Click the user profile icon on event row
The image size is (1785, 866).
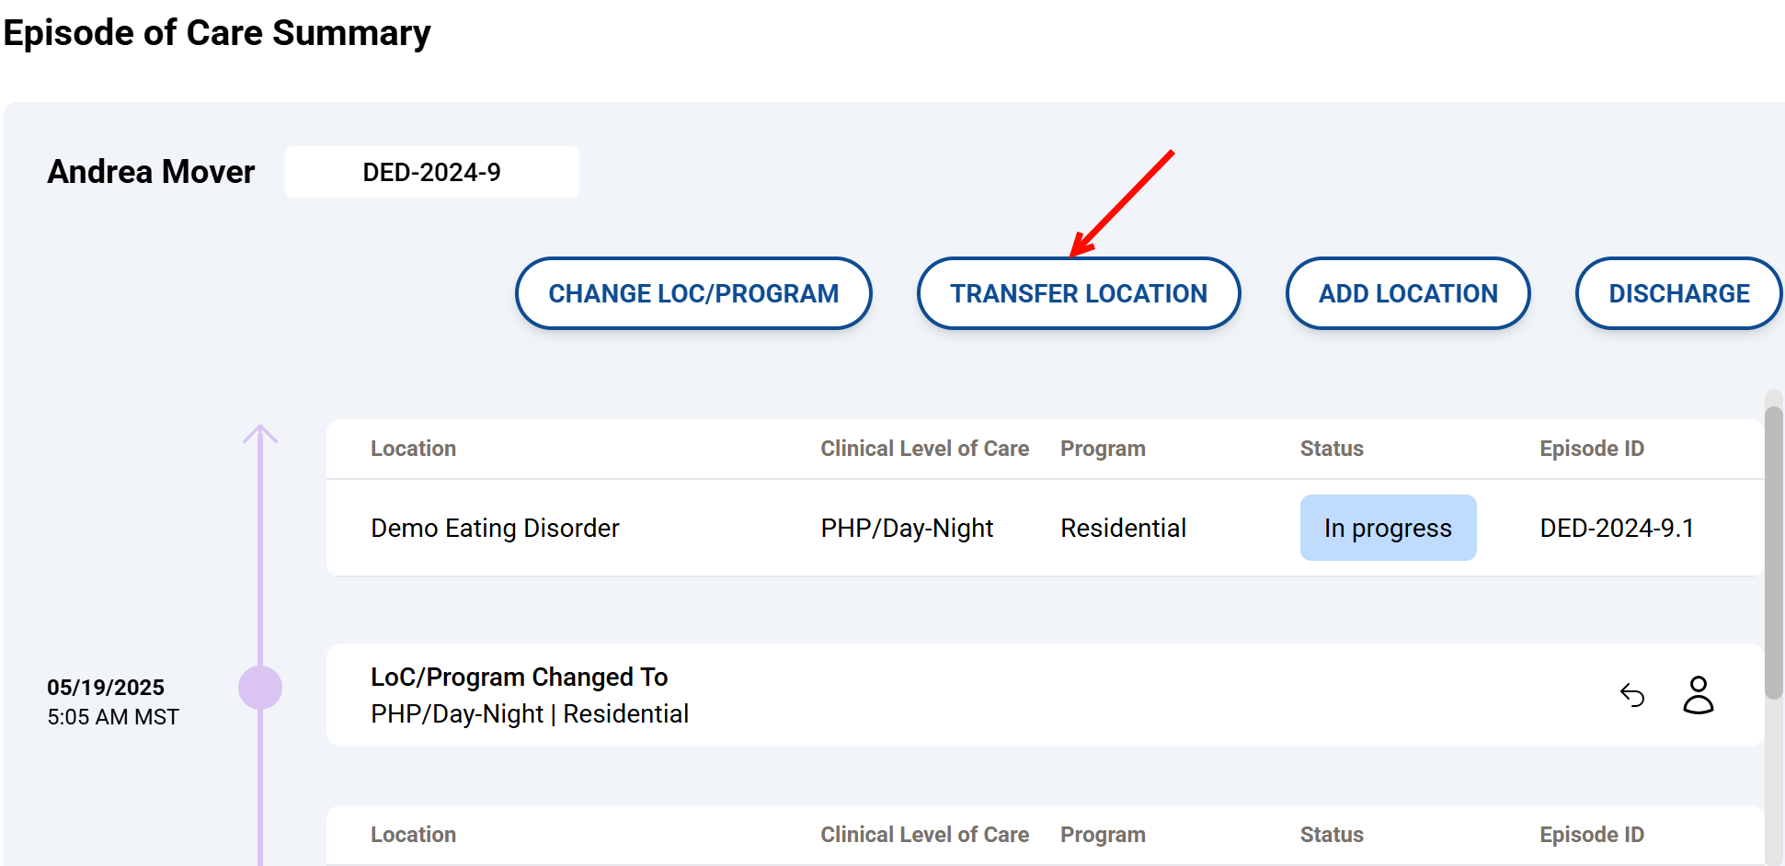1698,695
